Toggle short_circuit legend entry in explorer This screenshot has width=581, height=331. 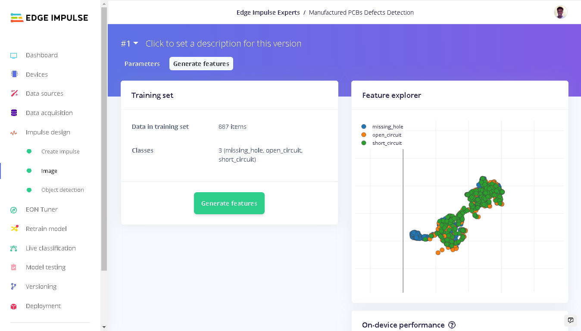click(x=381, y=143)
